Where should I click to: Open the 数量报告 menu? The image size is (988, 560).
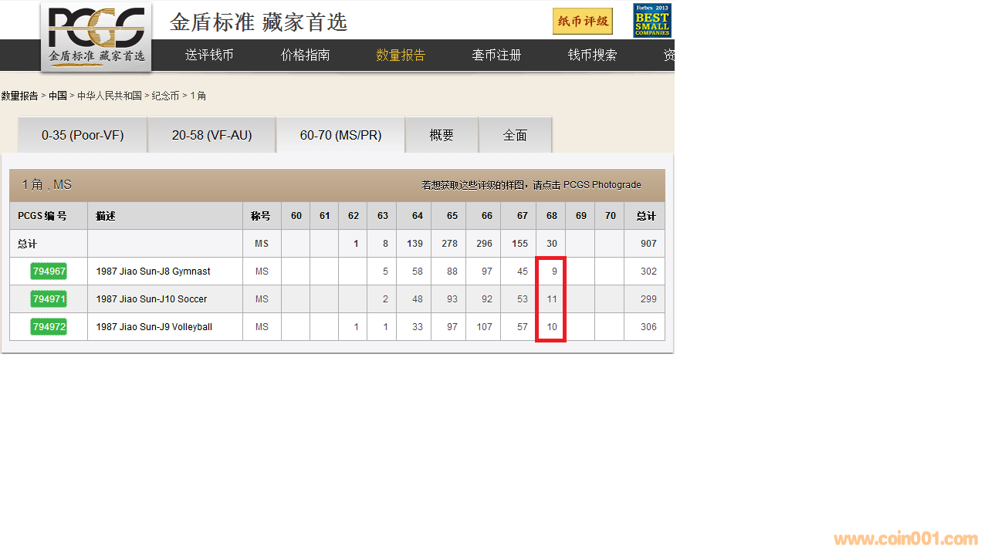click(401, 56)
